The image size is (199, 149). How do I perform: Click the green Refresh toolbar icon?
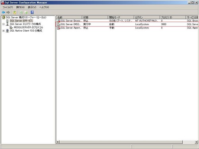click(21, 12)
